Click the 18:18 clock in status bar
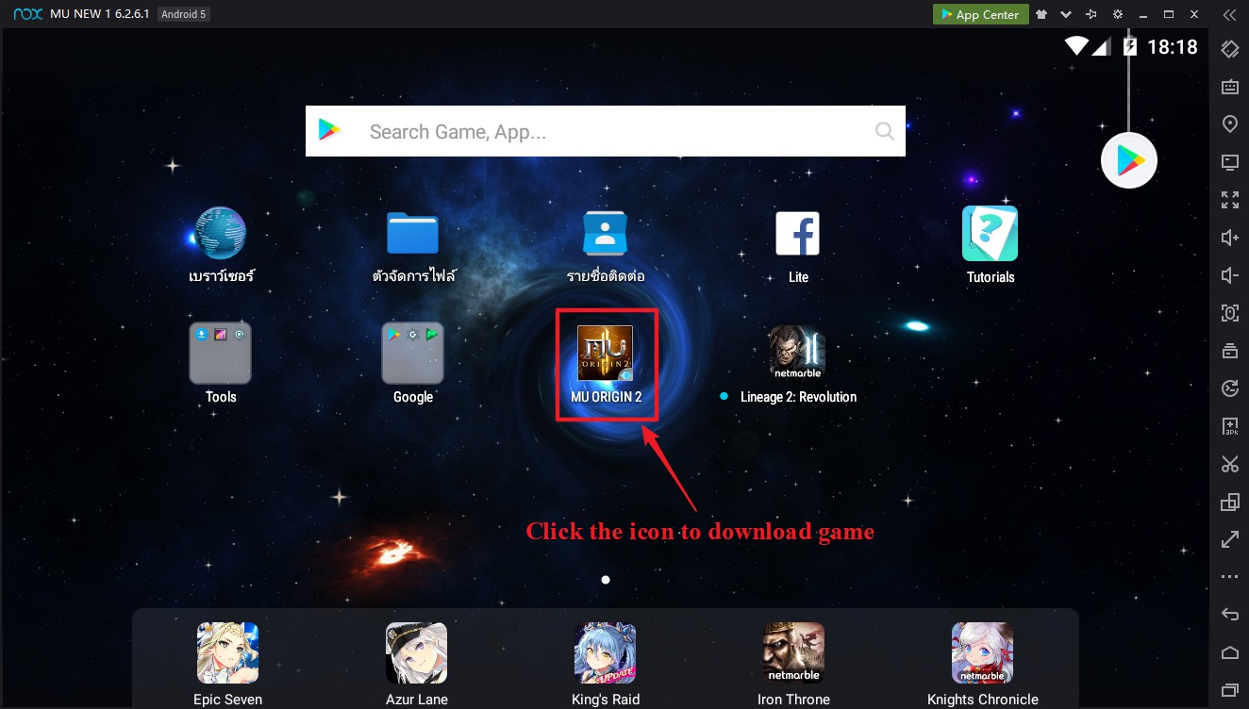The height and width of the screenshot is (709, 1249). coord(1172,47)
